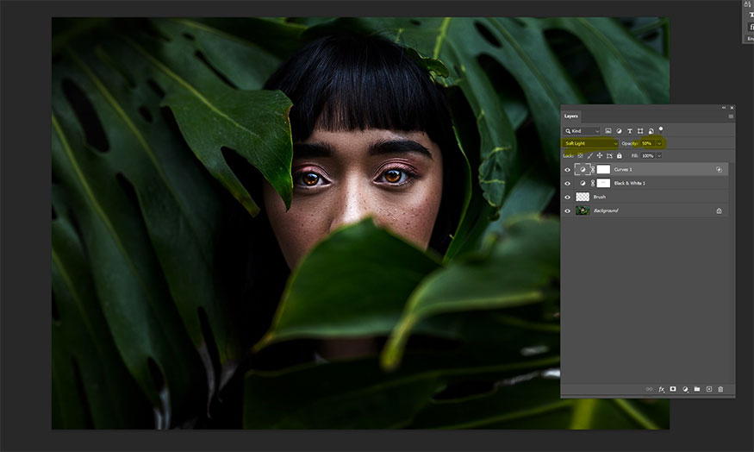Open the Opacity slider dropdown arrow

659,143
